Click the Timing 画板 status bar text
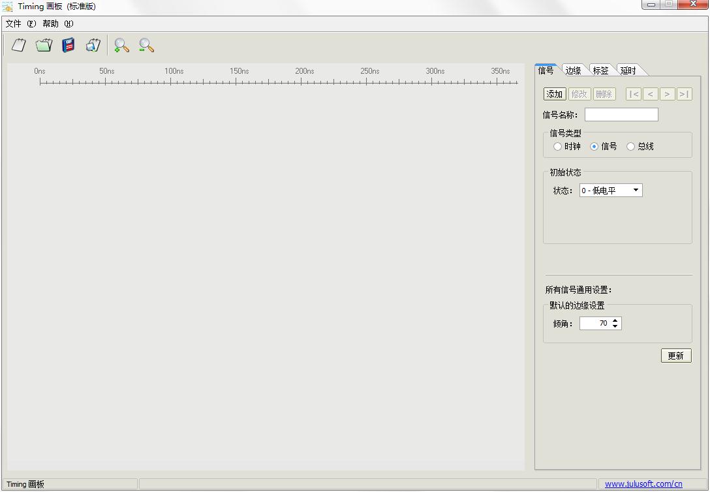The width and height of the screenshot is (710, 492). pos(25,484)
